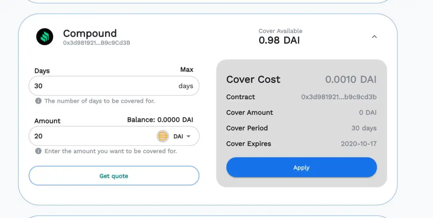
Task: Click the contract address in Cover Cost panel
Action: 339,97
